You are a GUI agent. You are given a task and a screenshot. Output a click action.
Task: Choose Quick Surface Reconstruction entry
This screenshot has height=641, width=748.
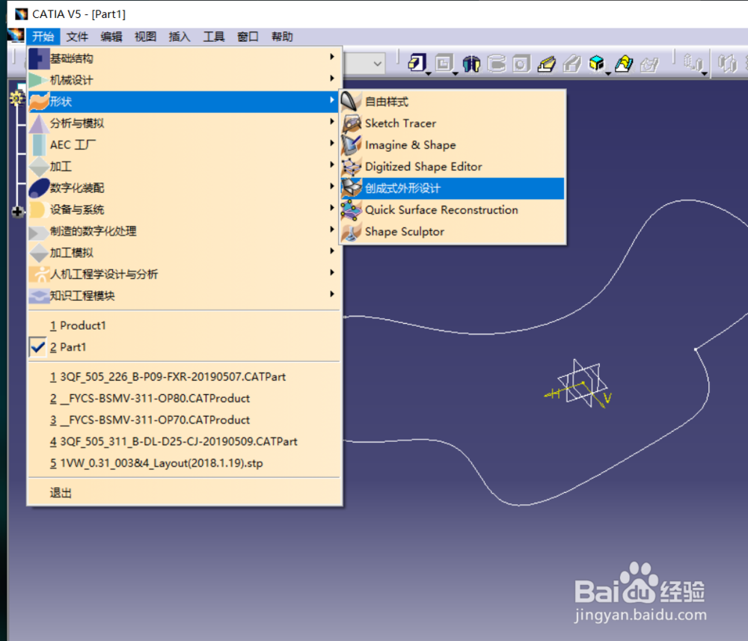coord(453,210)
